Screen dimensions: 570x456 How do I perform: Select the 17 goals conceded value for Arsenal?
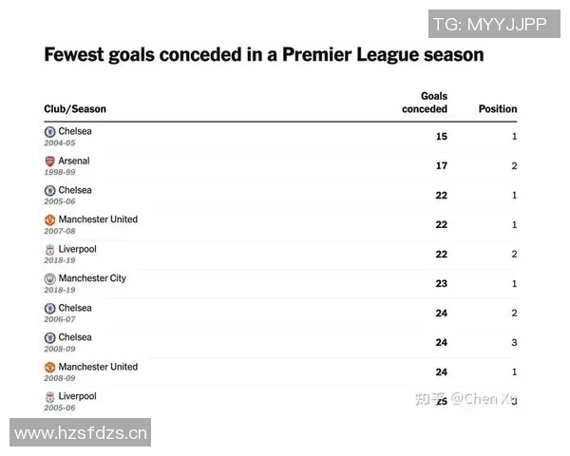coord(441,166)
